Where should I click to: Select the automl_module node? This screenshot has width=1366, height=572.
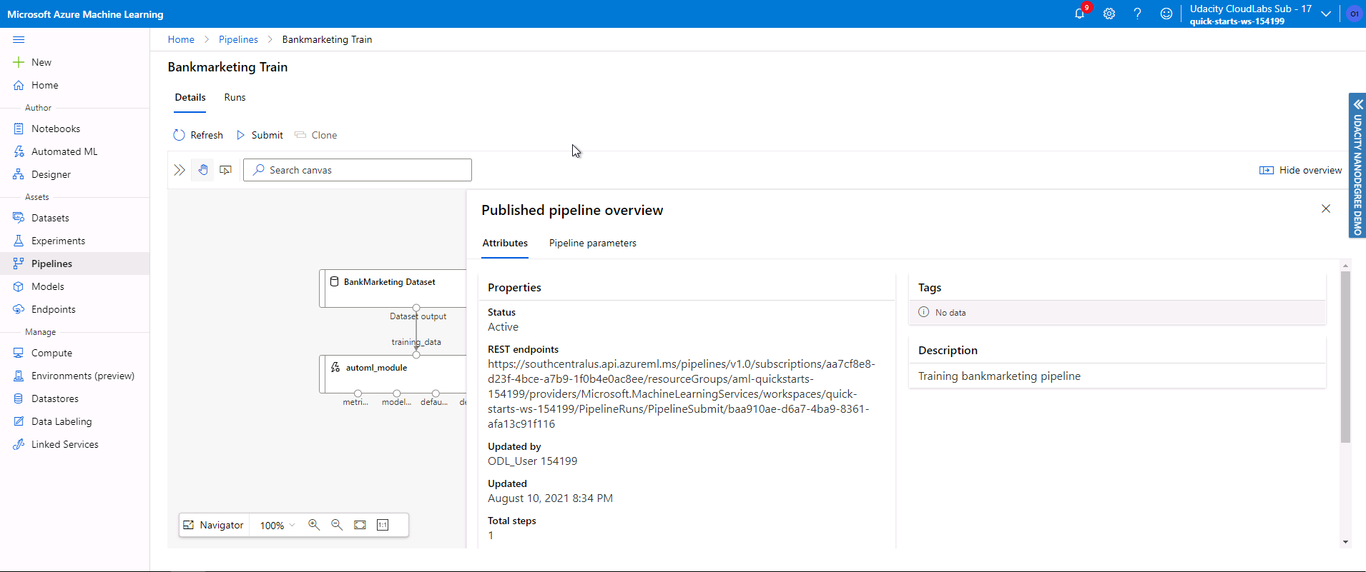393,374
